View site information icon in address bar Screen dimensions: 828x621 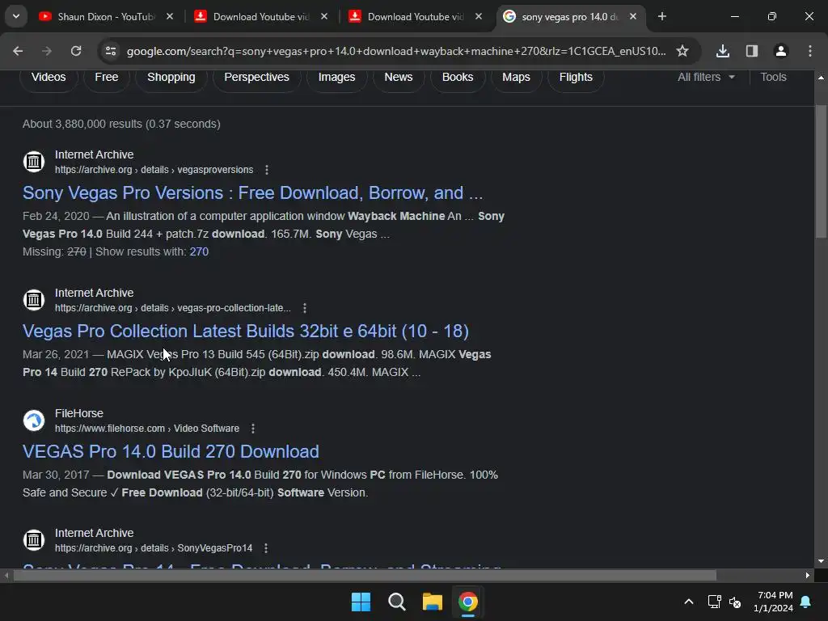111,51
